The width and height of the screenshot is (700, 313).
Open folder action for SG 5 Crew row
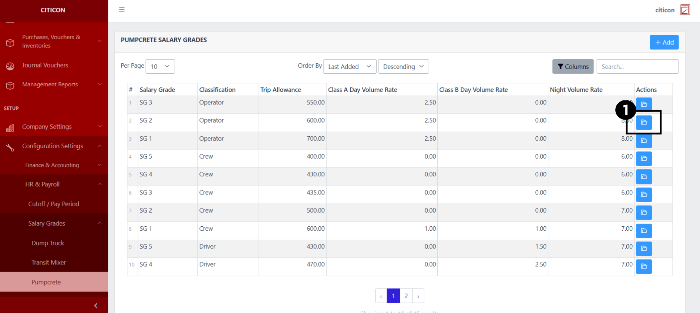(x=644, y=159)
